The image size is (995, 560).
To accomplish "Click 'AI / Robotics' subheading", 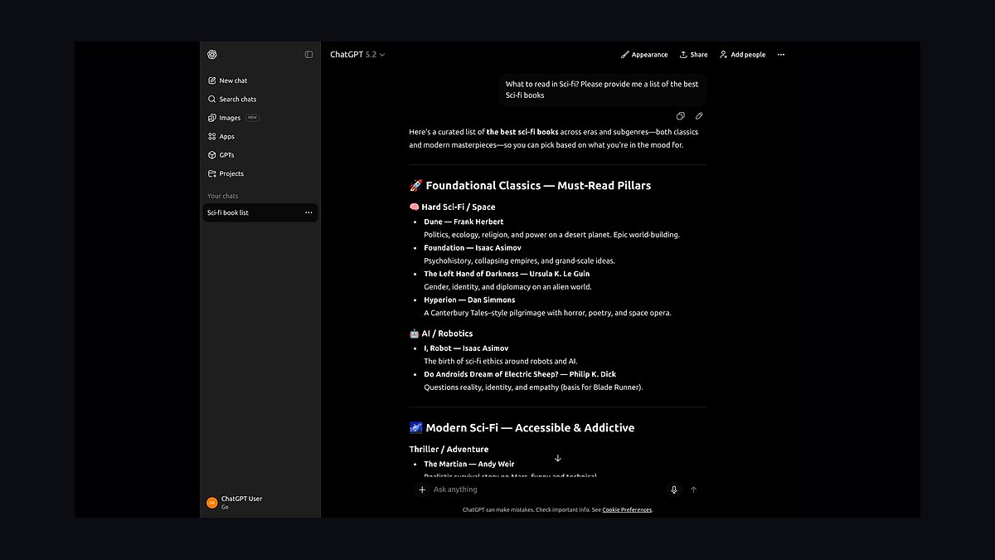I will [441, 334].
